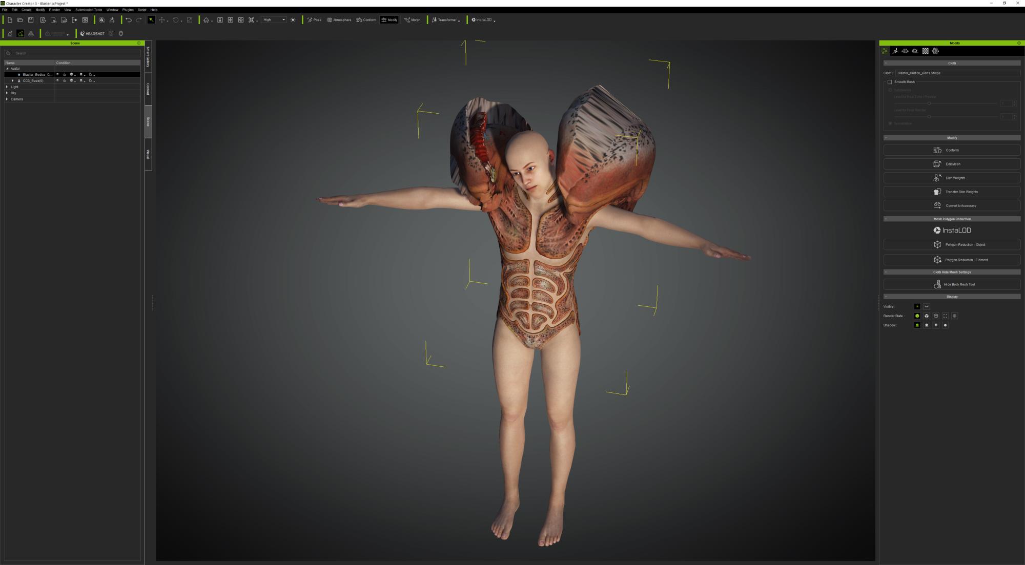This screenshot has width=1025, height=565.
Task: Click the New Project icon in toolbar
Action: point(10,20)
